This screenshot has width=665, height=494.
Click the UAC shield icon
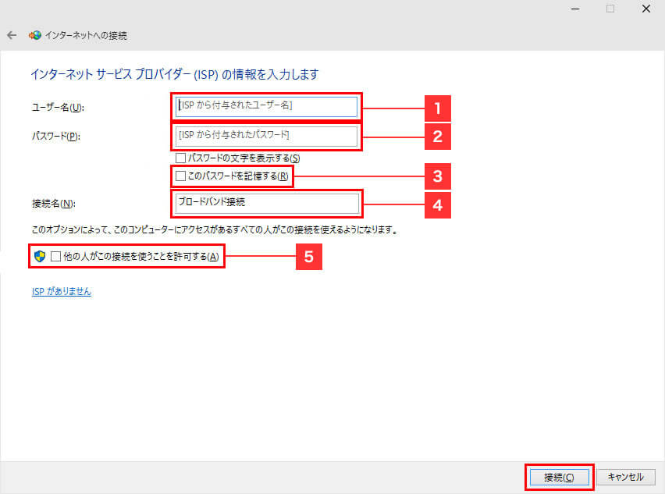pos(40,256)
